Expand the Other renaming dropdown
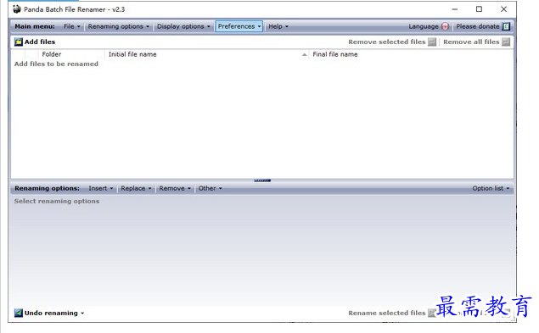 point(210,188)
